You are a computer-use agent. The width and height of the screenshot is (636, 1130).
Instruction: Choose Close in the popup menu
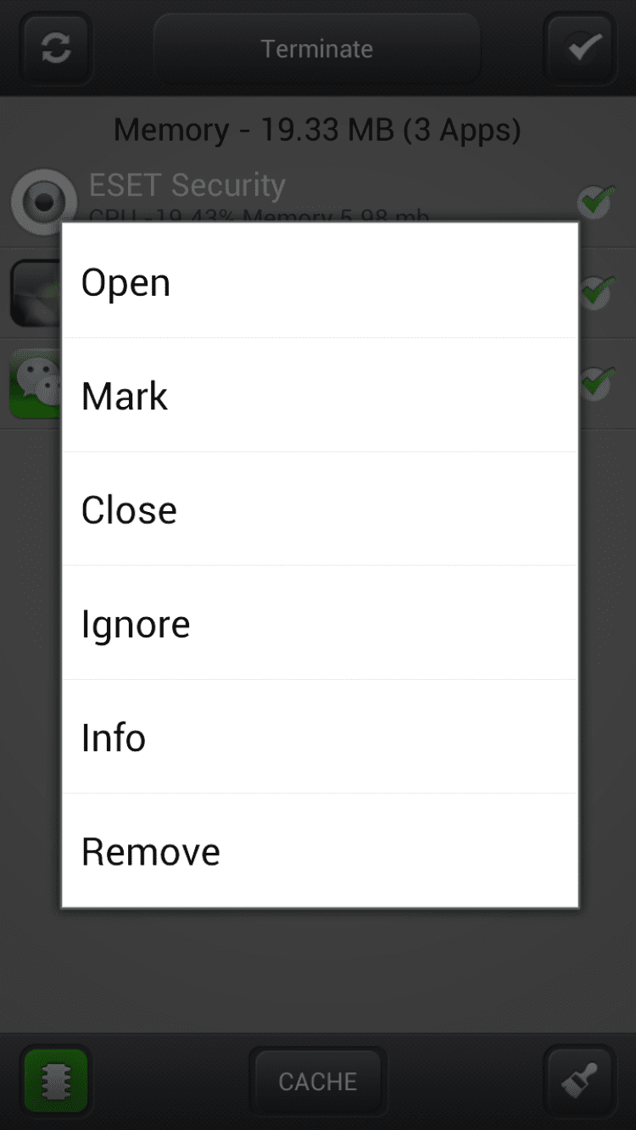(321, 509)
